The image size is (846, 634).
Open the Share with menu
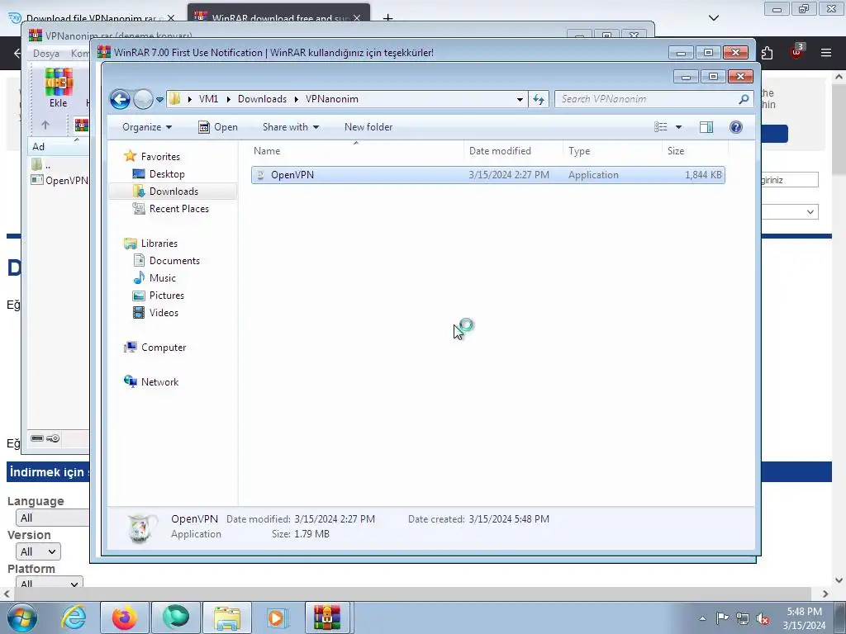pyautogui.click(x=290, y=127)
